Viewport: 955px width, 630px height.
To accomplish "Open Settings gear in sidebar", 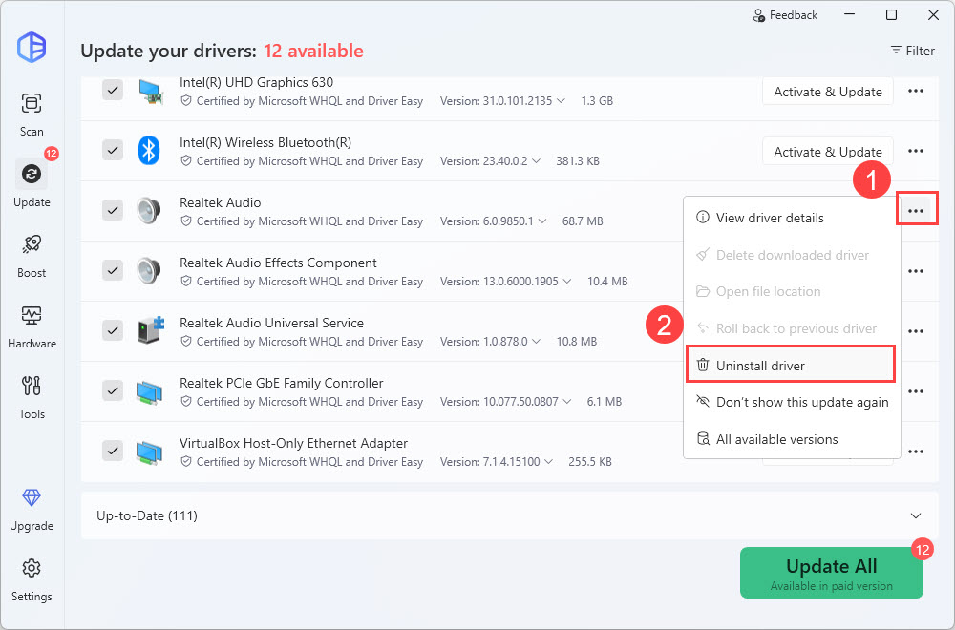I will [32, 577].
